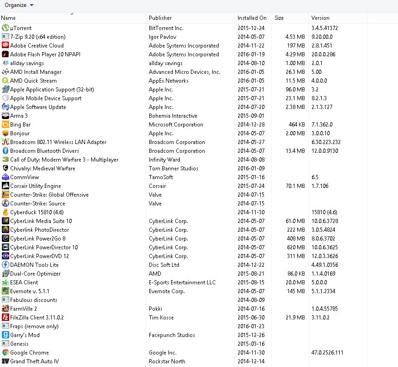
Task: Click publisher Facepunch Studios
Action: coord(172,335)
